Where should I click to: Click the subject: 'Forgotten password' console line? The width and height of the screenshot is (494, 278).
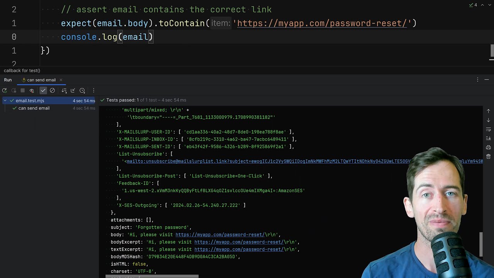151,227
